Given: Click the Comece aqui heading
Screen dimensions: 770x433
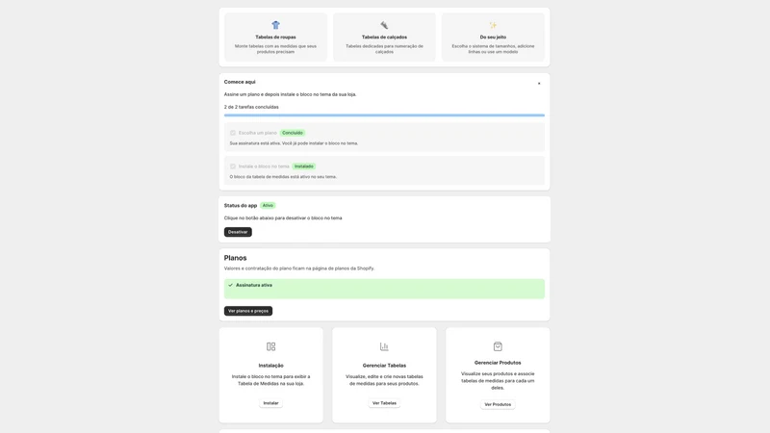Looking at the screenshot, I should [x=240, y=82].
